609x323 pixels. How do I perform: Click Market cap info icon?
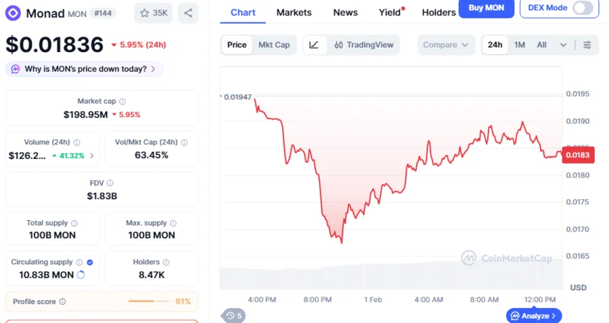coord(123,101)
